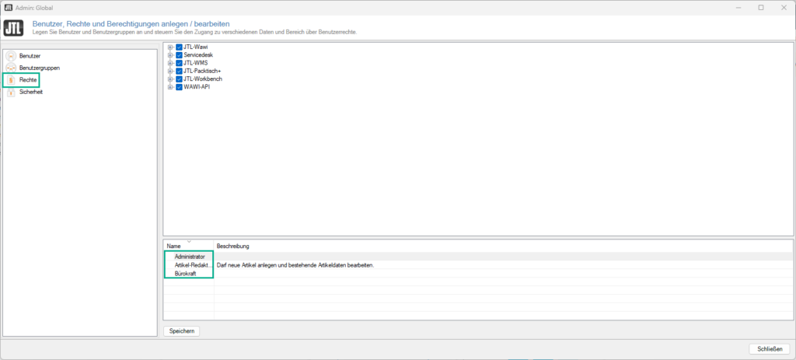Click the Beschreibung column header

point(232,246)
